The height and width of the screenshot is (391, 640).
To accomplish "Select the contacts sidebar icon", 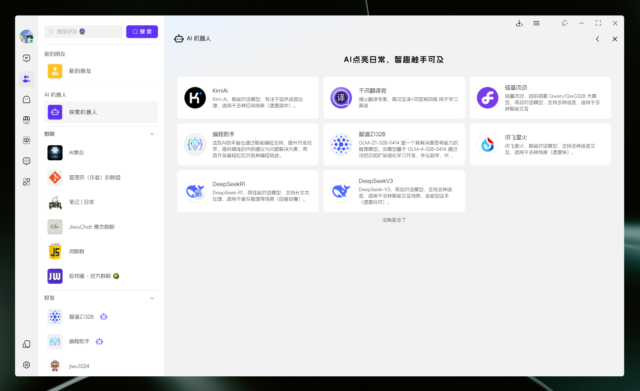I will pyautogui.click(x=27, y=79).
